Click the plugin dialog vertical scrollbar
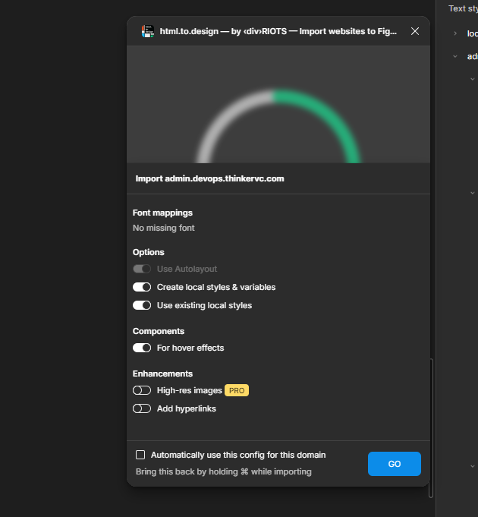This screenshot has height=517, width=478. pyautogui.click(x=431, y=428)
